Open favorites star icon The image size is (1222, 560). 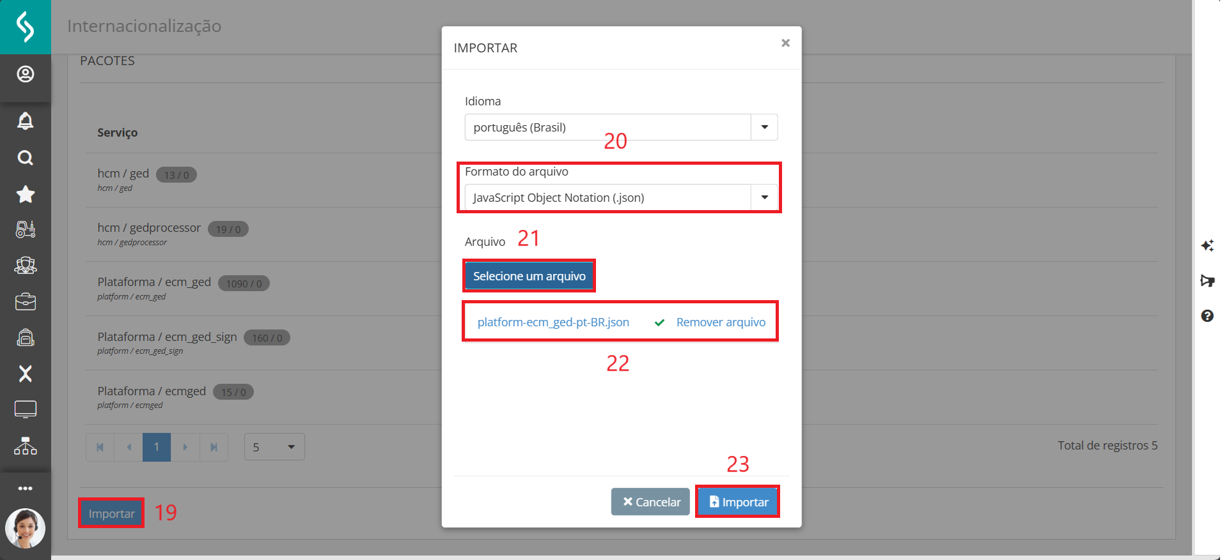click(25, 193)
